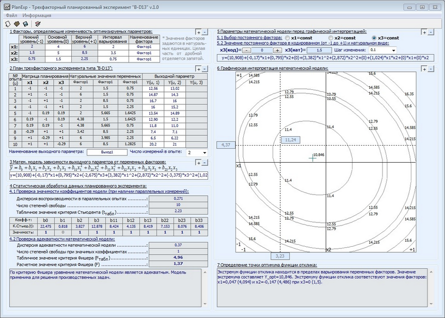Click the fourth toolbar icon after the separator
The image size is (445, 318).
click(37, 24)
